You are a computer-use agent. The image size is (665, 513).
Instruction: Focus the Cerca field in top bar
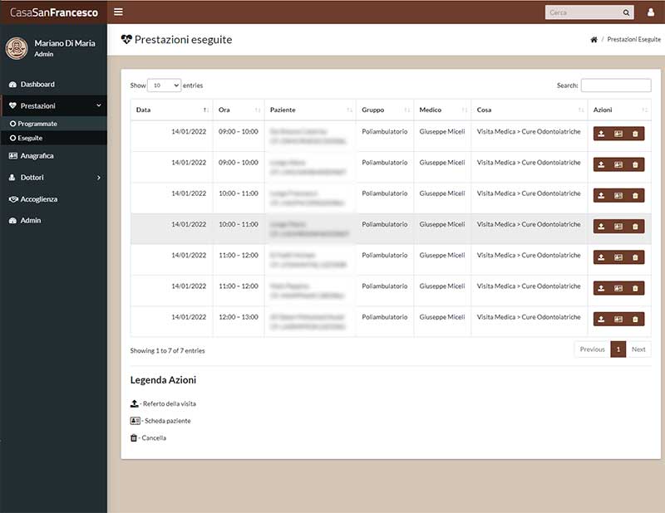[x=584, y=12]
